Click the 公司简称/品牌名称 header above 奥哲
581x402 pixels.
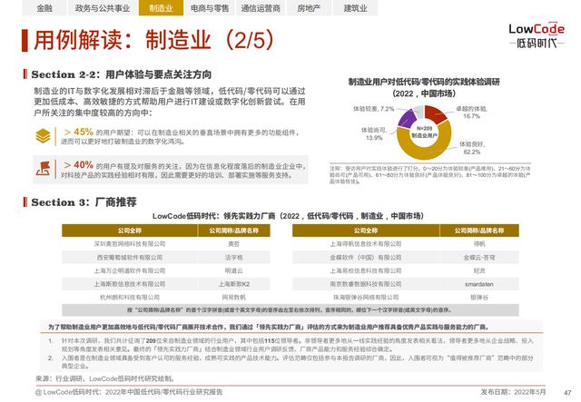click(234, 230)
